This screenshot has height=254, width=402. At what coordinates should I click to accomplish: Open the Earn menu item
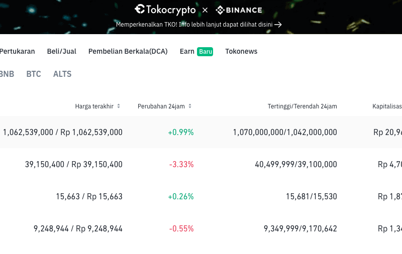(187, 51)
